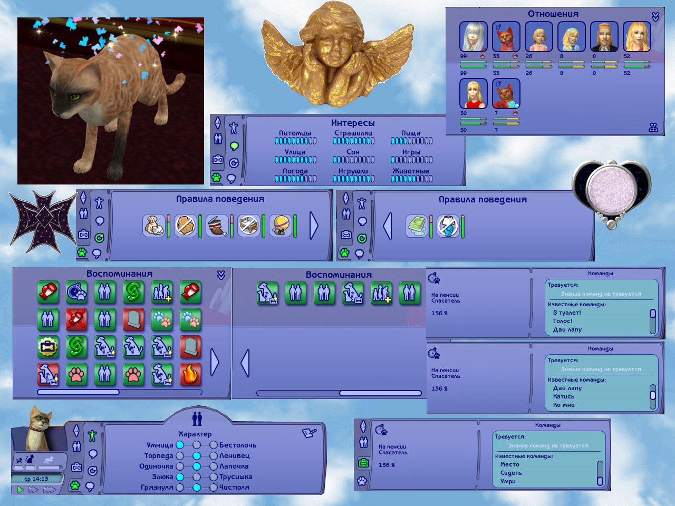Screen dimensions: 675x506
Task: Open the bone-briefcase icon beside Интересы
Action: [x=218, y=159]
